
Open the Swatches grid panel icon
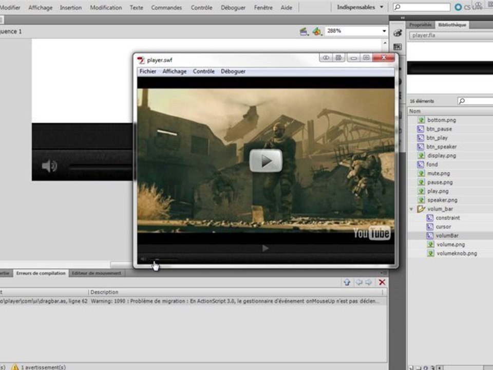pyautogui.click(x=397, y=47)
